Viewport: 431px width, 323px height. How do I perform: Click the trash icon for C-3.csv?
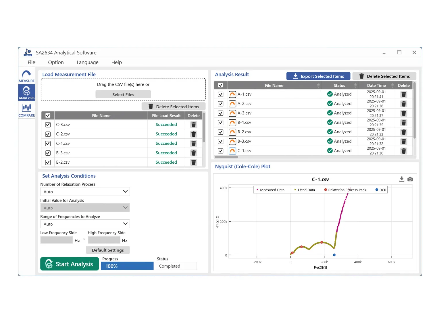[x=194, y=125]
